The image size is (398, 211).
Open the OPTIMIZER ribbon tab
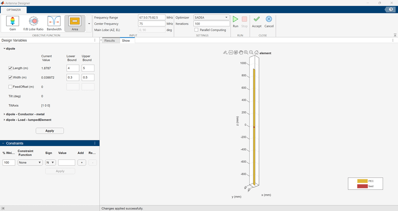(14, 10)
